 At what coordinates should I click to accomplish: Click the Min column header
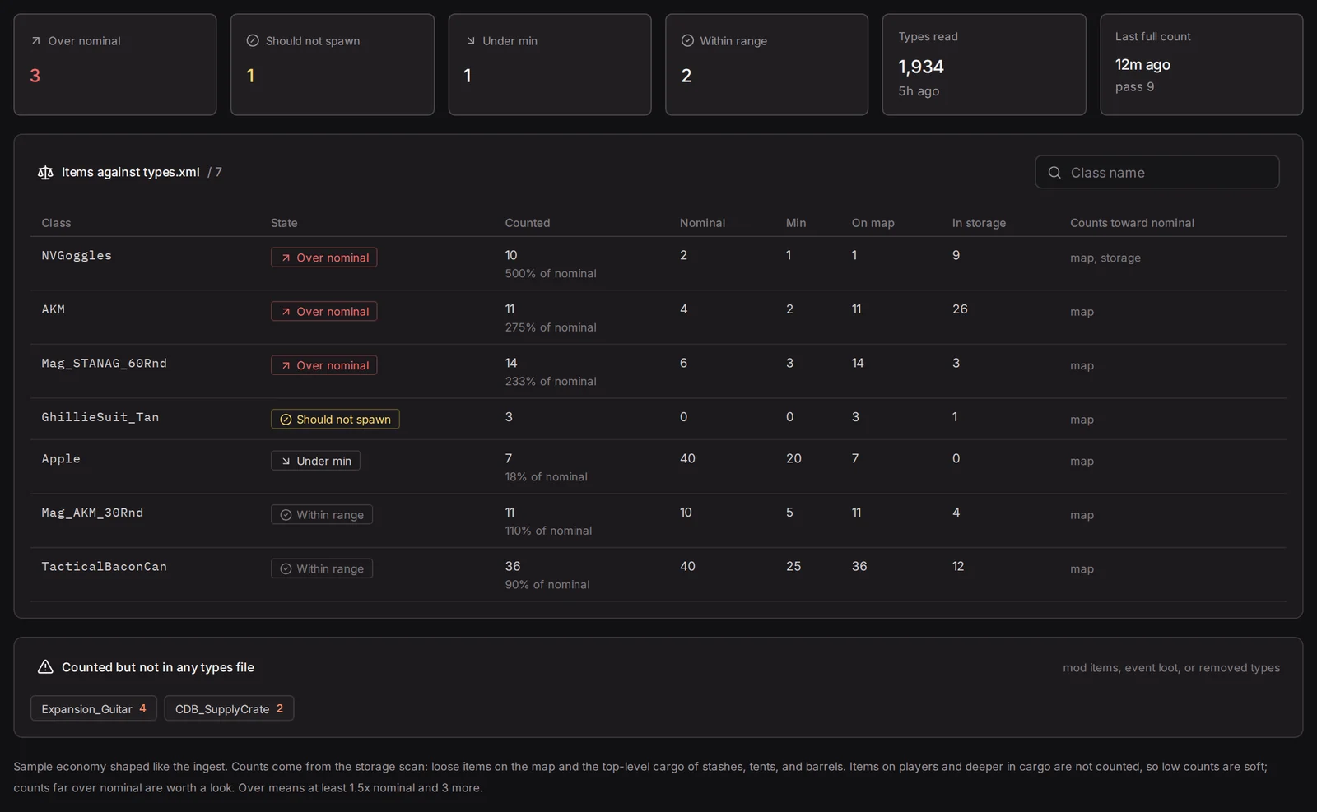coord(796,223)
